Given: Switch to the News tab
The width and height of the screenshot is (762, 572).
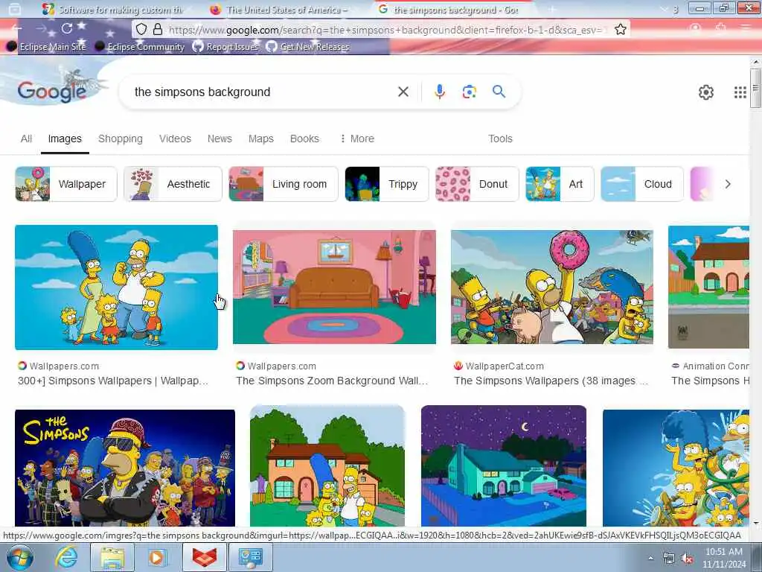Looking at the screenshot, I should [220, 139].
